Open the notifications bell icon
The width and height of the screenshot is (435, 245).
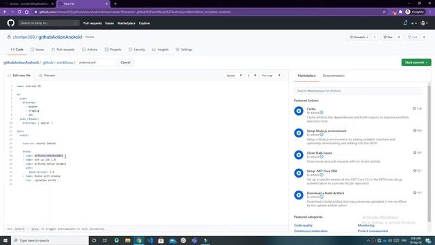(405, 23)
